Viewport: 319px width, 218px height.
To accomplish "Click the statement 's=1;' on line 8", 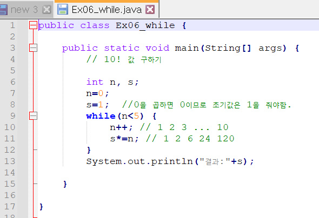I will tap(97, 105).
